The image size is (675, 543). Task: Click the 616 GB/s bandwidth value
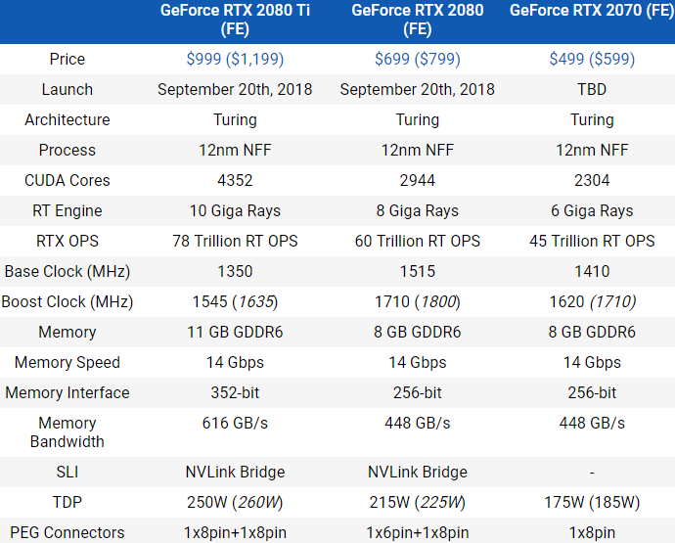tap(235, 423)
